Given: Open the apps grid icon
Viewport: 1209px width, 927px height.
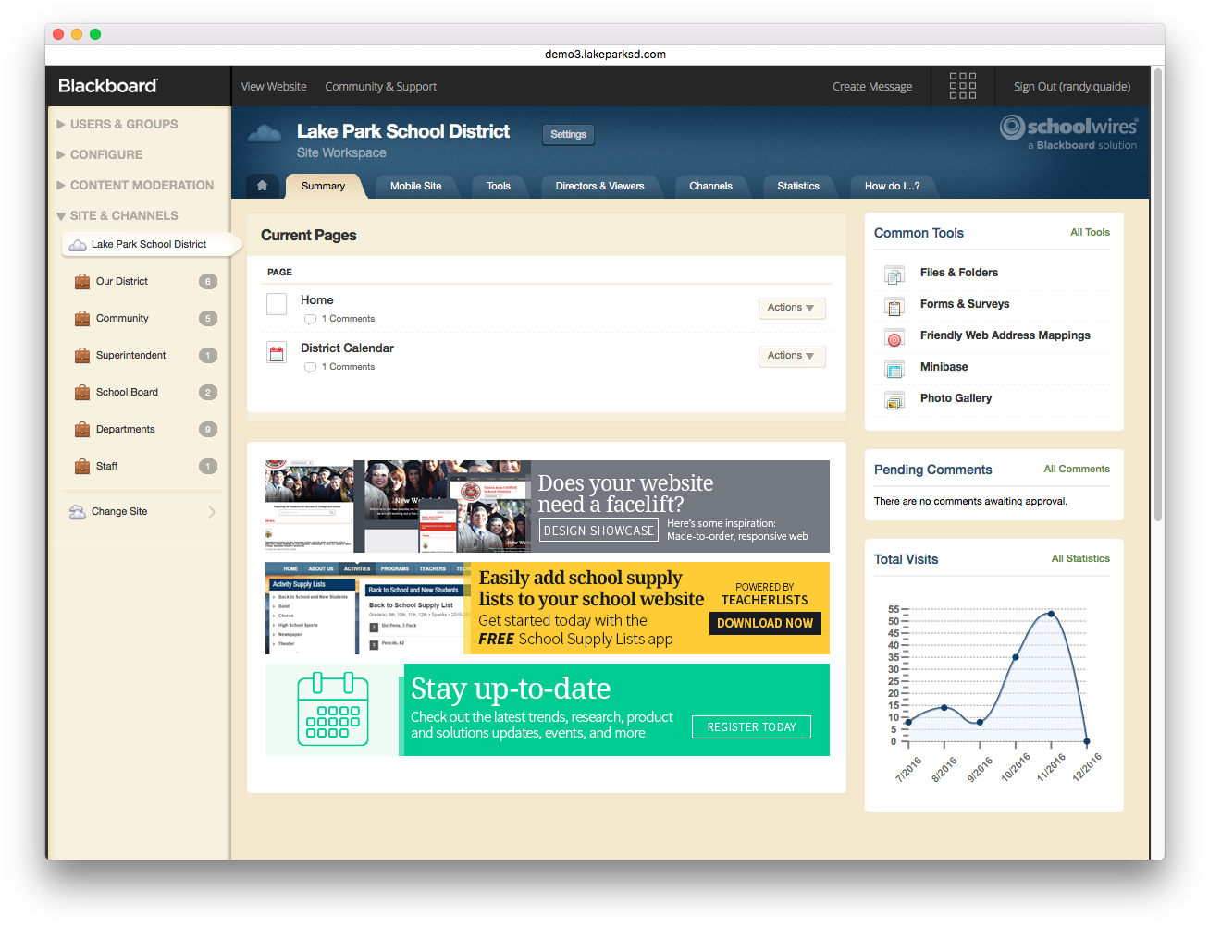Looking at the screenshot, I should (962, 86).
